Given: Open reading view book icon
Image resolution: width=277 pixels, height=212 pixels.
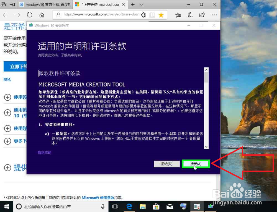Looking at the screenshot, I should (x=152, y=15).
